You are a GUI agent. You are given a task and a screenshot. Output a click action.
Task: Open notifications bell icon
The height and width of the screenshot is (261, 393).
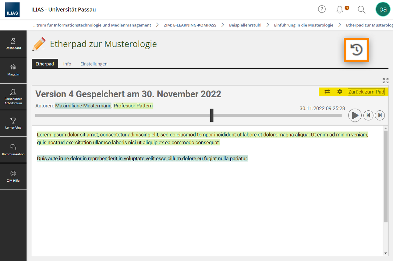[340, 9]
